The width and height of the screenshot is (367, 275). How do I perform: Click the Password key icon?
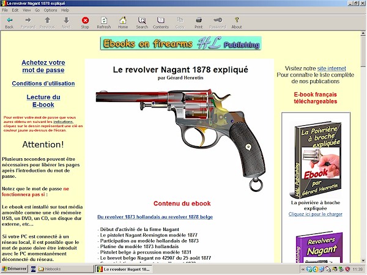pos(218,23)
